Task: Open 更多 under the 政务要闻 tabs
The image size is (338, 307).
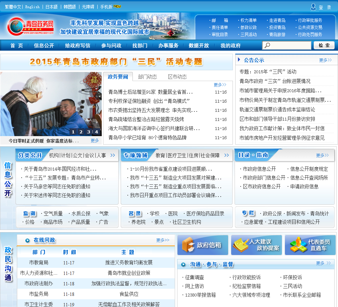Action: click(x=220, y=85)
